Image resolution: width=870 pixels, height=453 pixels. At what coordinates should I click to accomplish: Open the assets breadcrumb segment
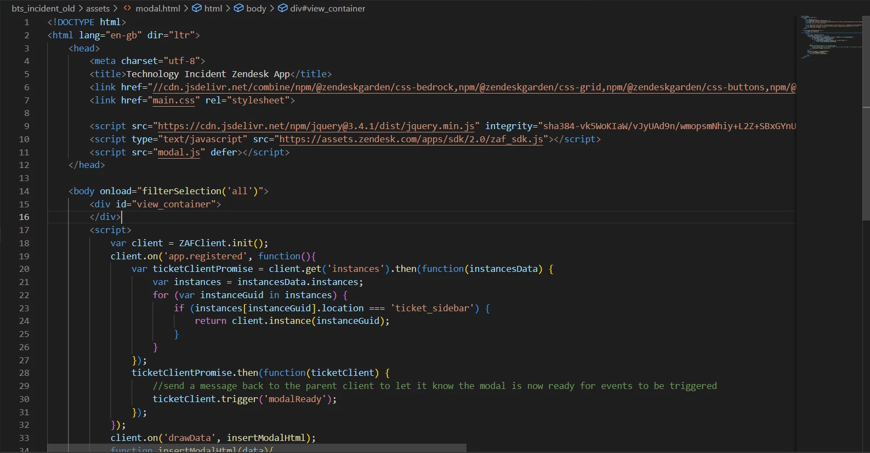click(x=98, y=8)
